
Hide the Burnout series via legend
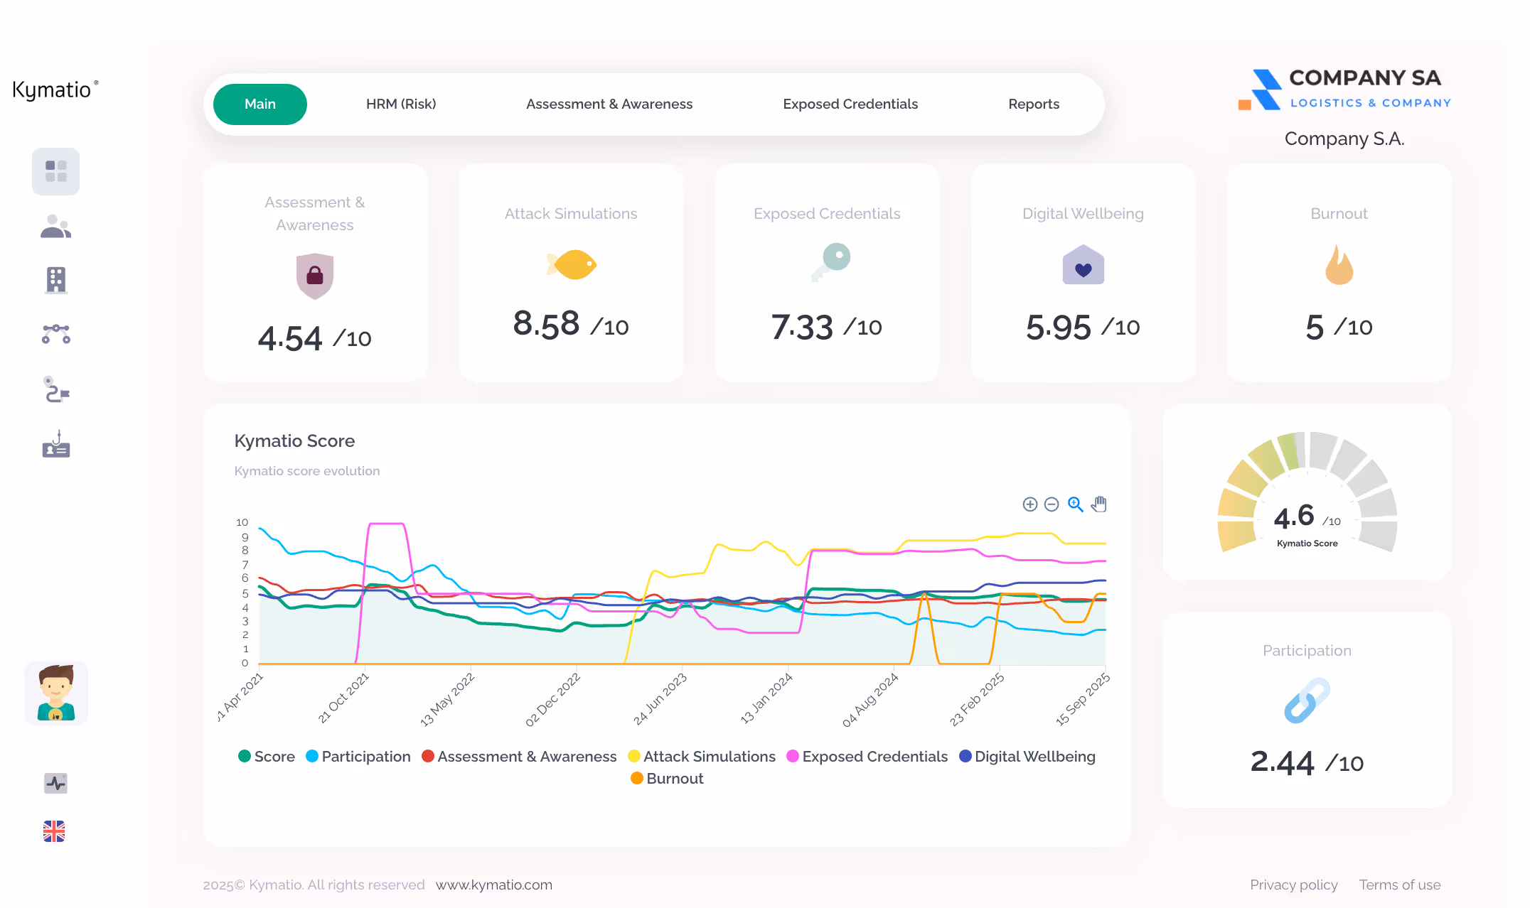coord(666,778)
